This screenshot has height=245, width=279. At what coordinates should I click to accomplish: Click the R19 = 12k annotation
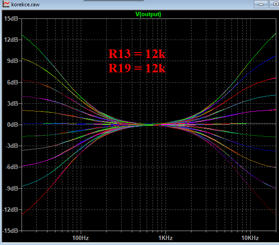point(137,68)
